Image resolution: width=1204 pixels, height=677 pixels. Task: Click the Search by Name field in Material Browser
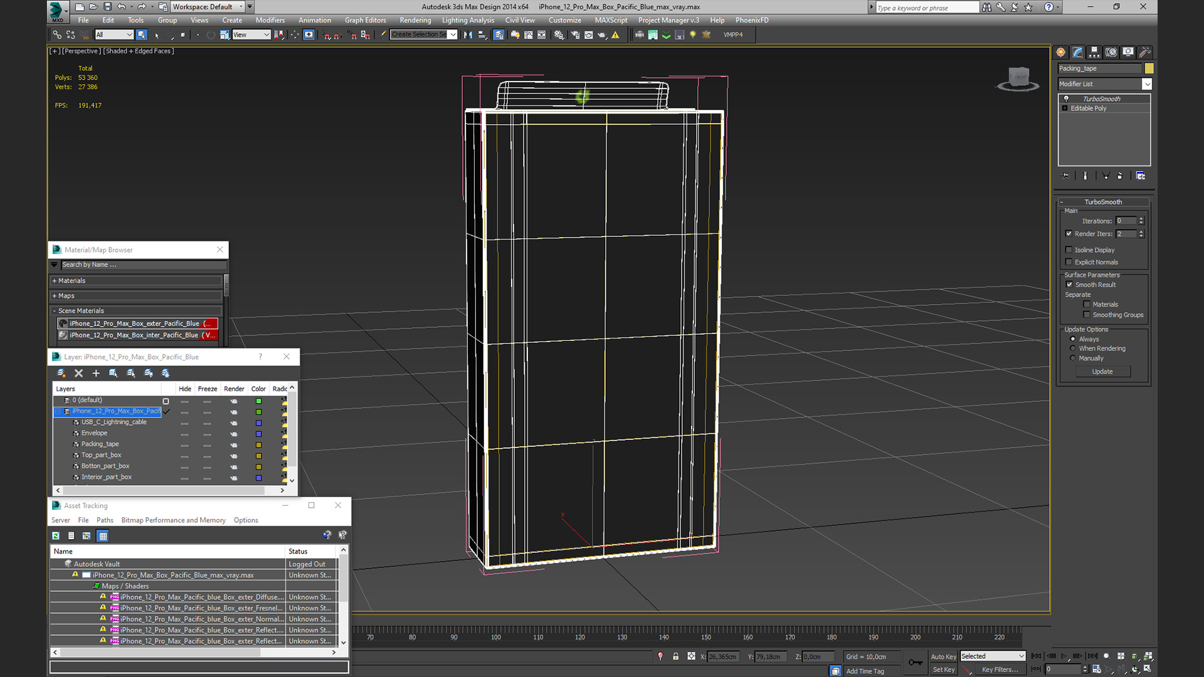tap(140, 265)
